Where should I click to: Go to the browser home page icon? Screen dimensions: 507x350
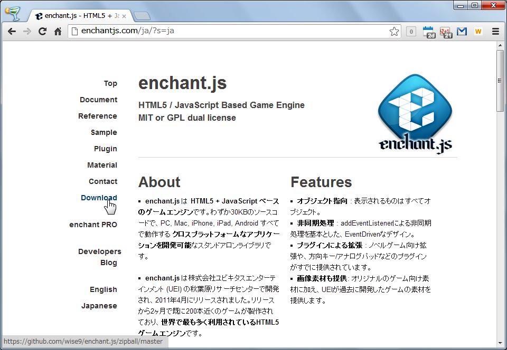pos(58,32)
